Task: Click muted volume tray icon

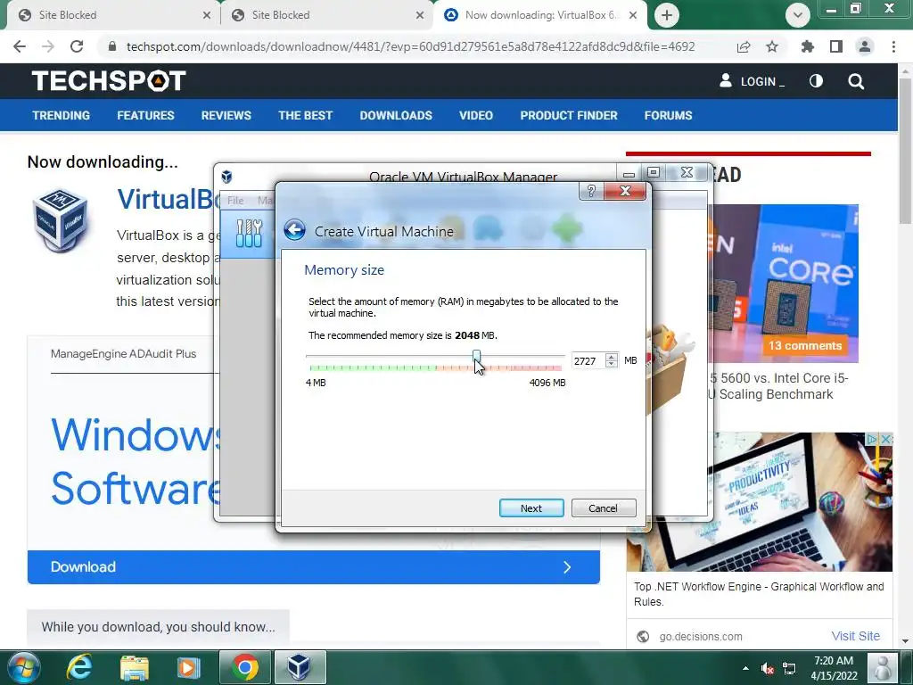Action: tap(768, 668)
